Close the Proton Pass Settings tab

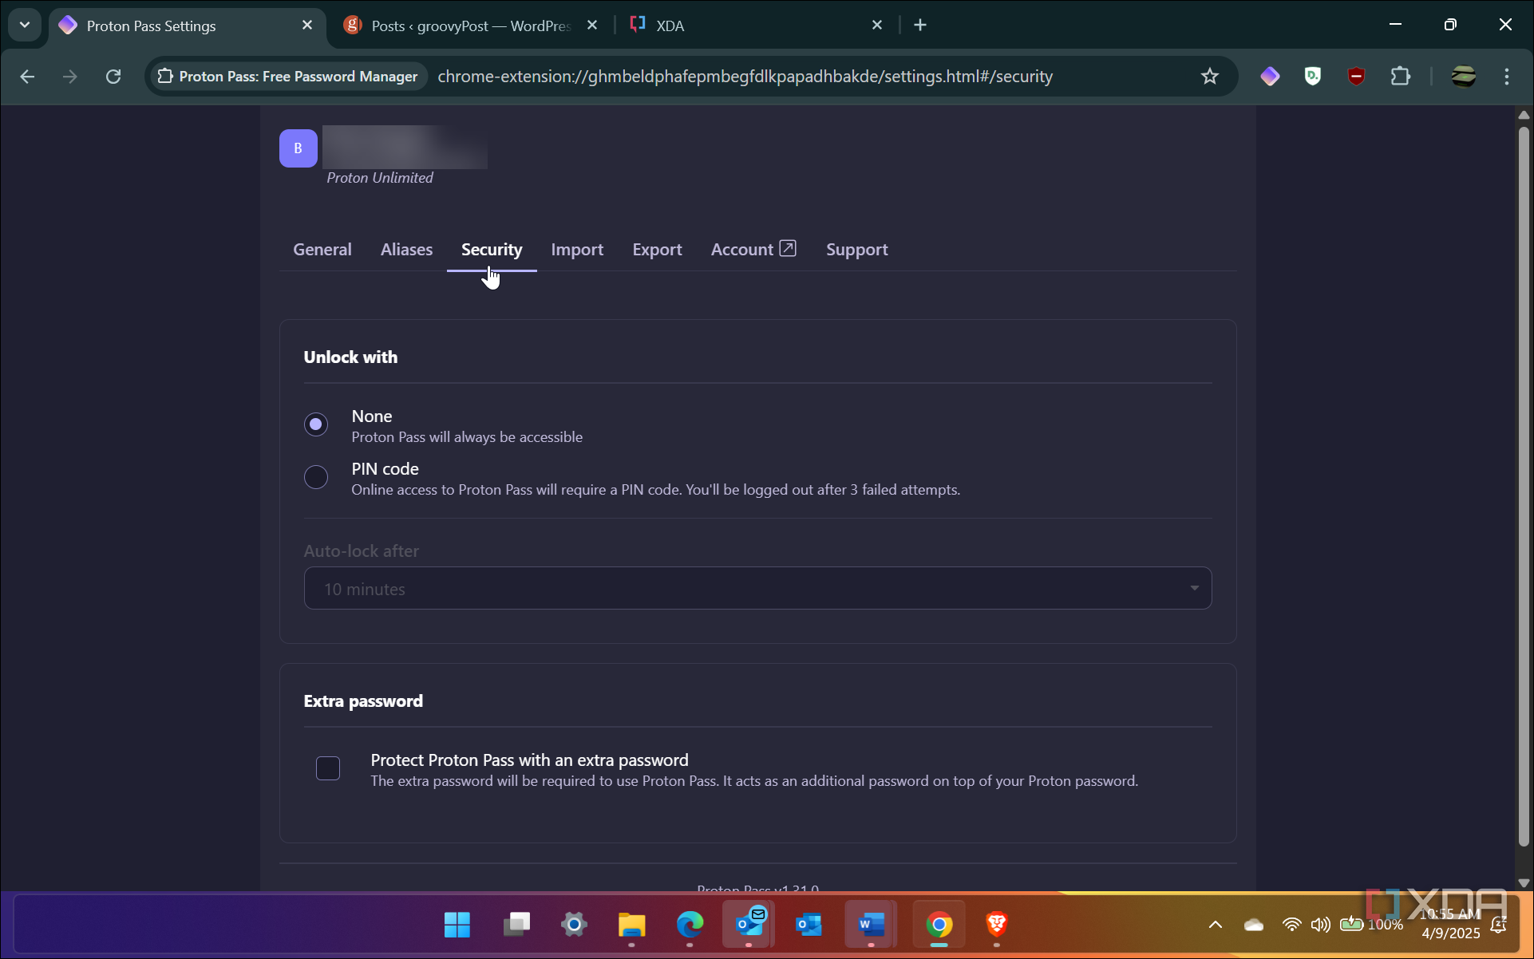[x=307, y=26]
